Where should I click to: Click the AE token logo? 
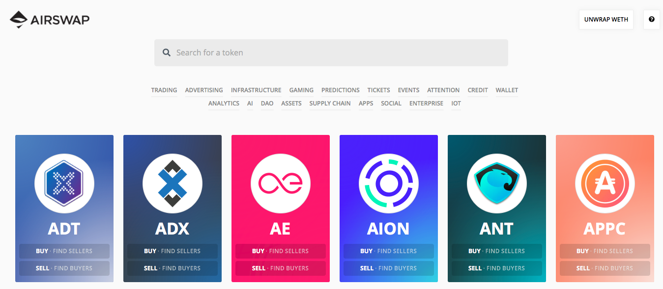(x=281, y=184)
